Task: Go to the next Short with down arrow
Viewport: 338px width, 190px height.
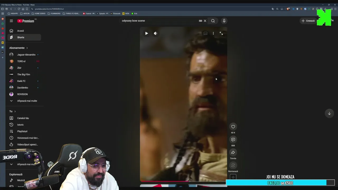Action: point(329,113)
